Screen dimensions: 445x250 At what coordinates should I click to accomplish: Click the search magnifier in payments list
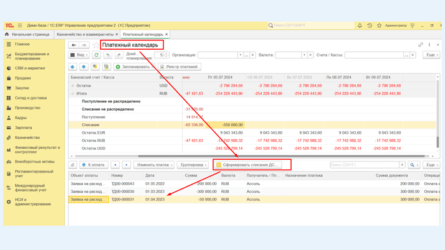(x=413, y=165)
